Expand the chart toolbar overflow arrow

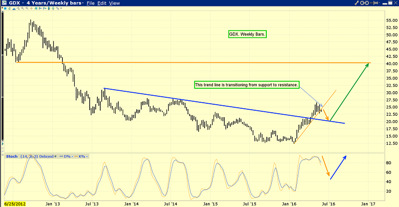pyautogui.click(x=60, y=8)
